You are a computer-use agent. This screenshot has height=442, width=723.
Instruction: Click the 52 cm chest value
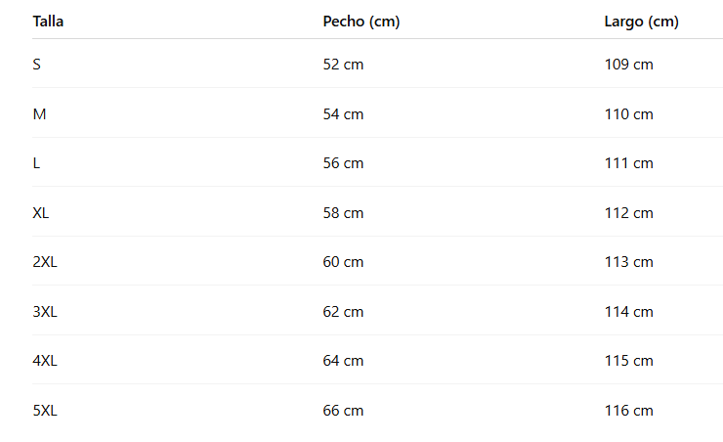coord(343,65)
